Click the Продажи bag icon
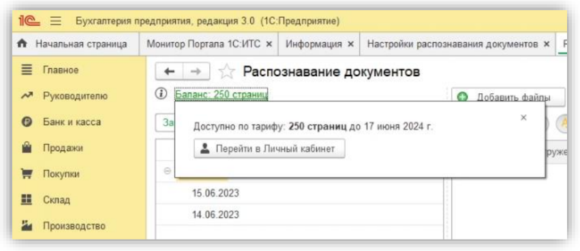 pos(27,148)
